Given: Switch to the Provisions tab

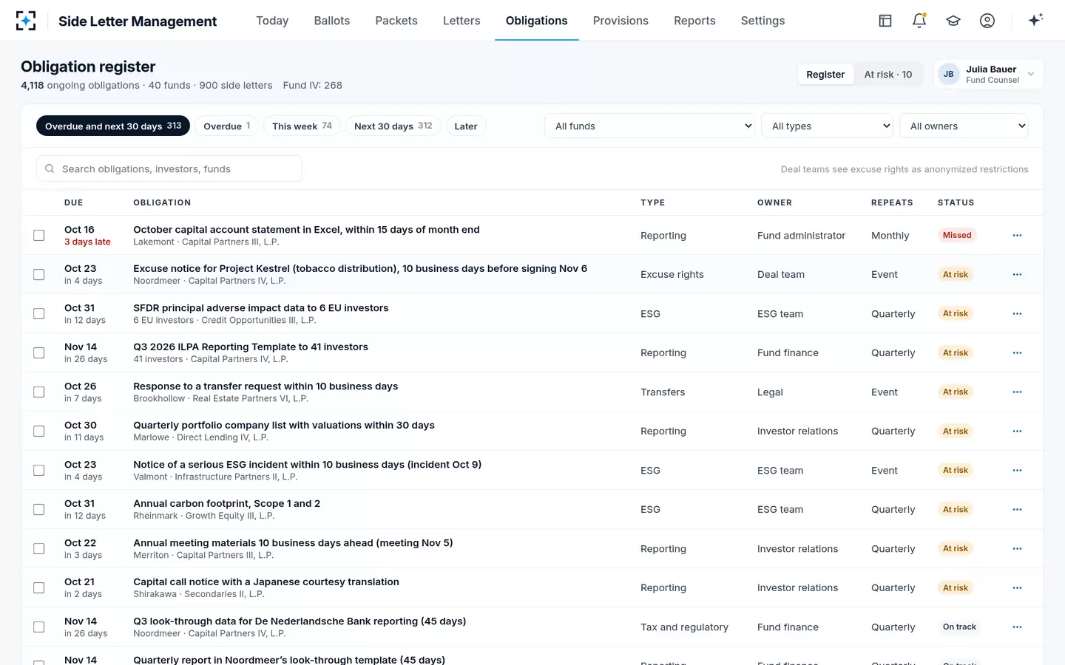Looking at the screenshot, I should pyautogui.click(x=621, y=21).
